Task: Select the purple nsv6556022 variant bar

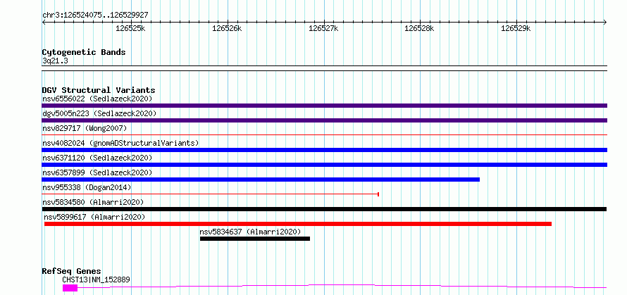Action: (324, 106)
